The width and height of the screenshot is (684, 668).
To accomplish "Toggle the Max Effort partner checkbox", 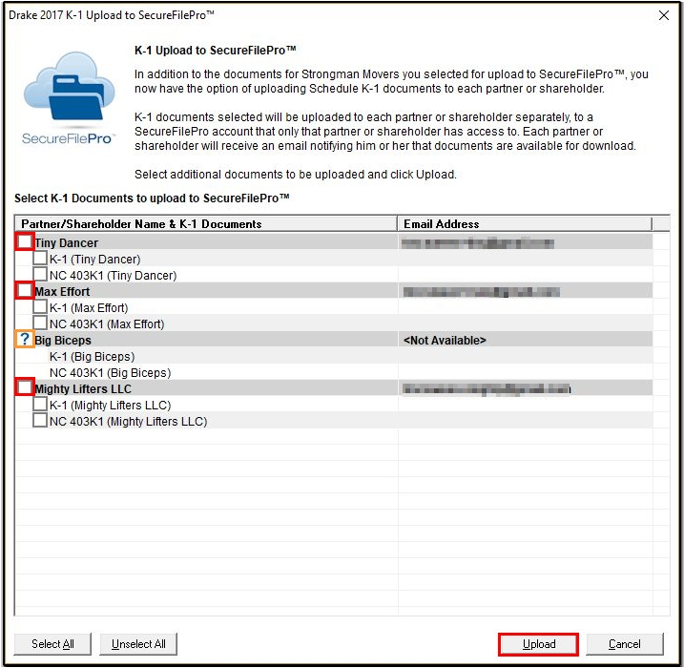I will click(x=25, y=291).
